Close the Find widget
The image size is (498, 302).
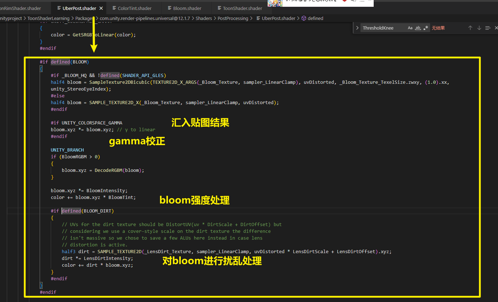click(x=496, y=27)
